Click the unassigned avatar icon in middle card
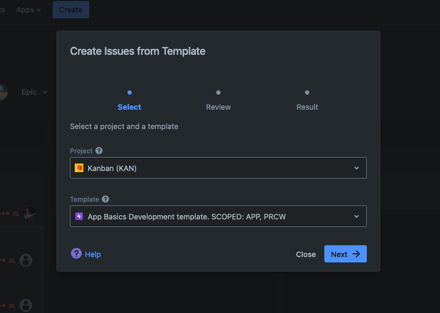440x313 pixels. (26, 260)
